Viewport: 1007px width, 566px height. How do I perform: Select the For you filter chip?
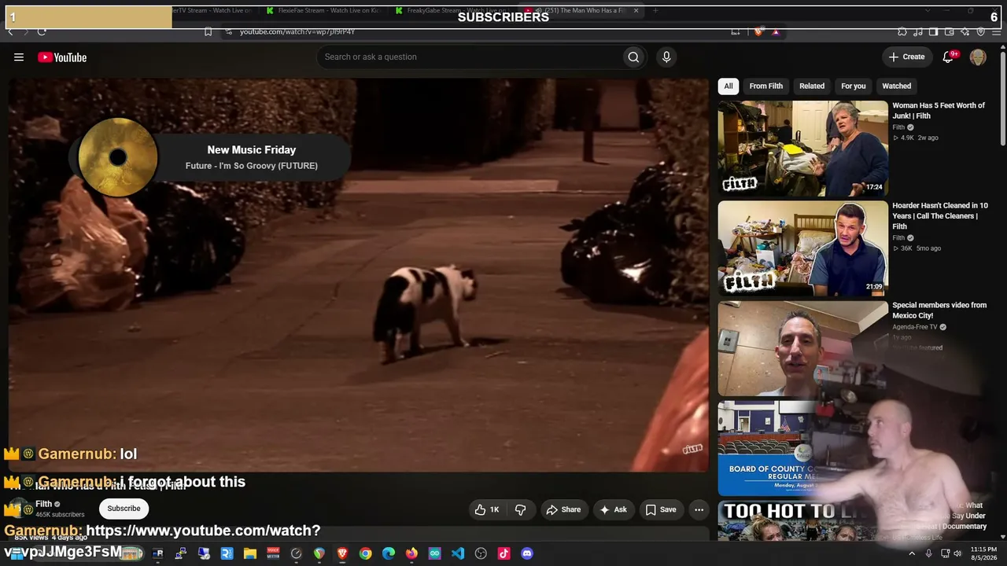coord(854,86)
